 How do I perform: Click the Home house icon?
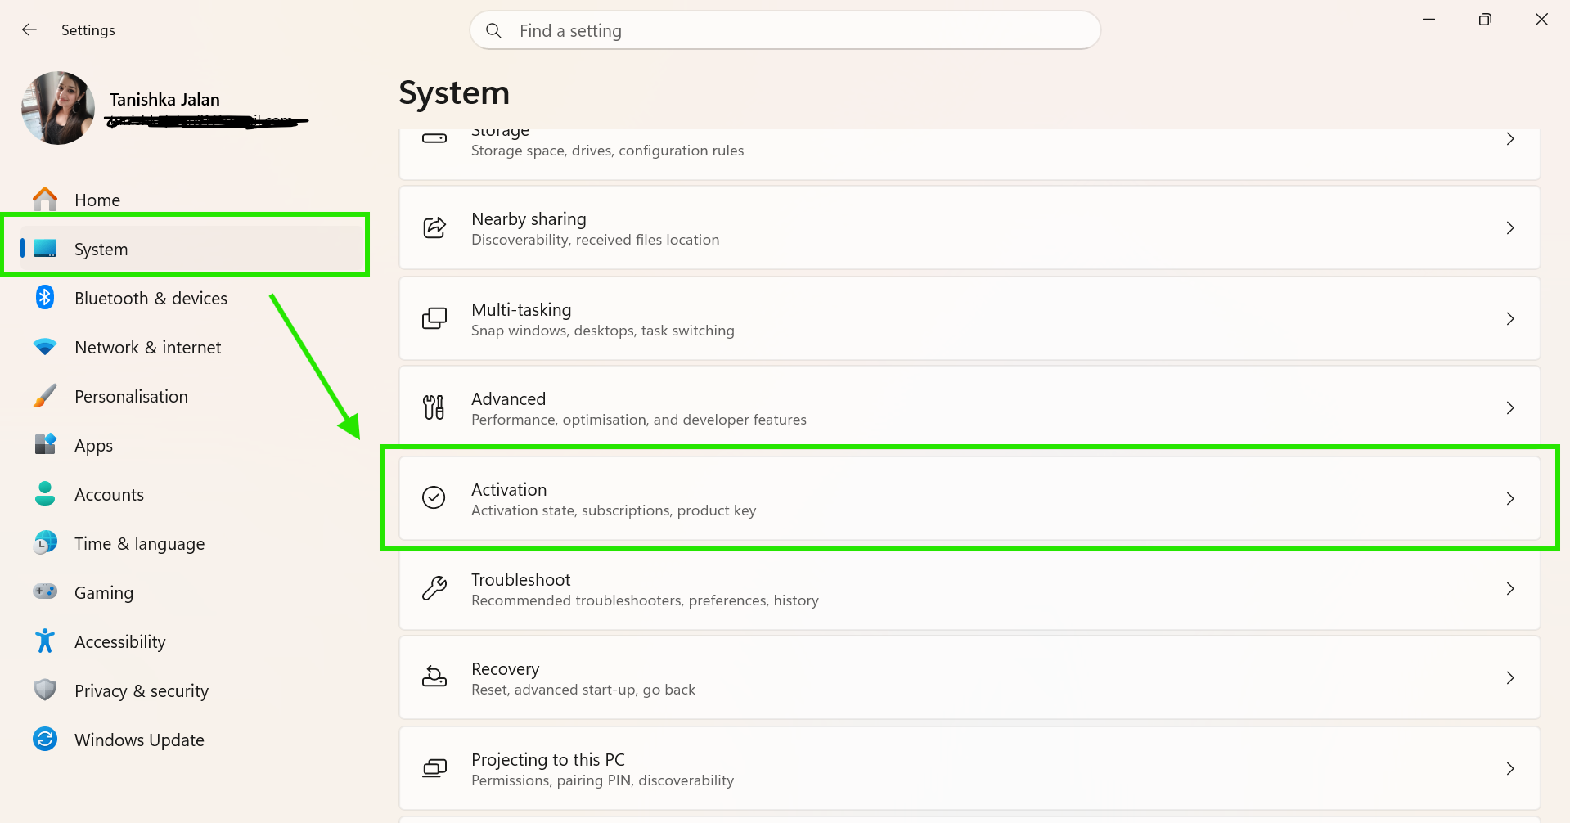(45, 200)
